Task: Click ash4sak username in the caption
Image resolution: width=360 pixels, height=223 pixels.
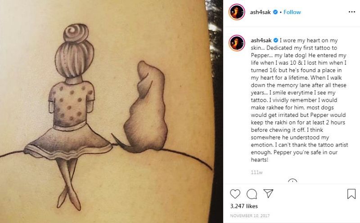Action: coord(261,40)
